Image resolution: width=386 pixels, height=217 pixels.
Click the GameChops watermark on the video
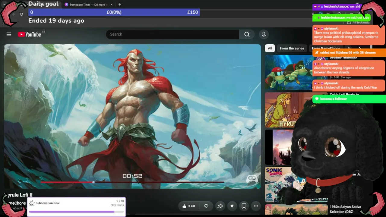(x=252, y=179)
